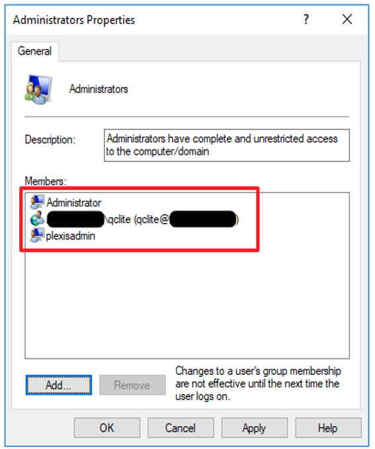
Task: Click the Administrators group name label
Action: (99, 89)
